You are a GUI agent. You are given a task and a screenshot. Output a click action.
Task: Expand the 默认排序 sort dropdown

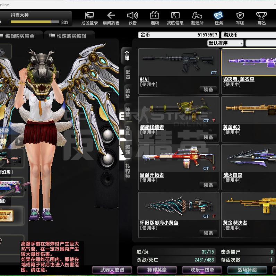pos(225,43)
